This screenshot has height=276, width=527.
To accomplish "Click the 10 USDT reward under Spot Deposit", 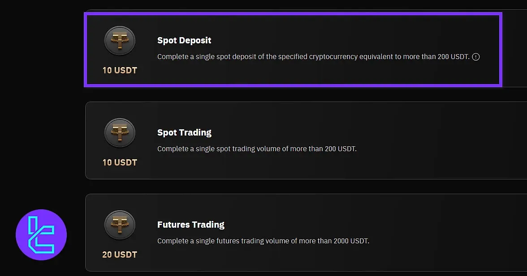I will pos(120,70).
